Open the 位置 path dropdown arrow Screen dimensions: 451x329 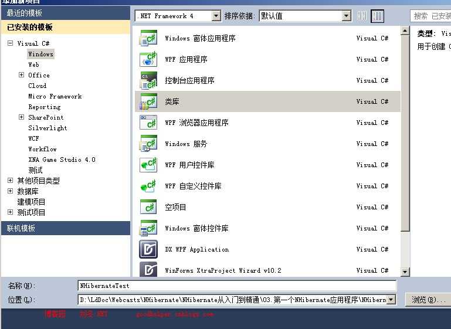pos(391,300)
